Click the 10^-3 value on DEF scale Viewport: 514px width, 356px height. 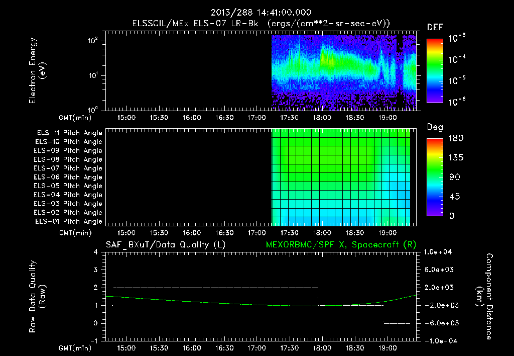point(457,38)
